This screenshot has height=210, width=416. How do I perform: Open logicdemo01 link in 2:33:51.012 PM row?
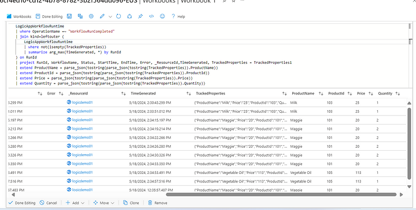pyautogui.click(x=82, y=111)
